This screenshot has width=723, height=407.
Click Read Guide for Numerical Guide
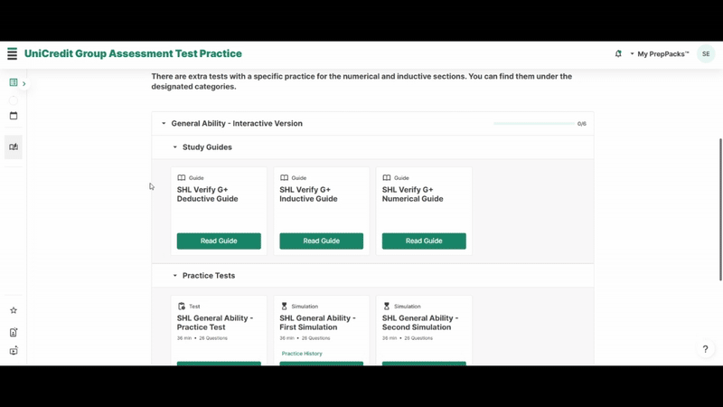coord(424,241)
